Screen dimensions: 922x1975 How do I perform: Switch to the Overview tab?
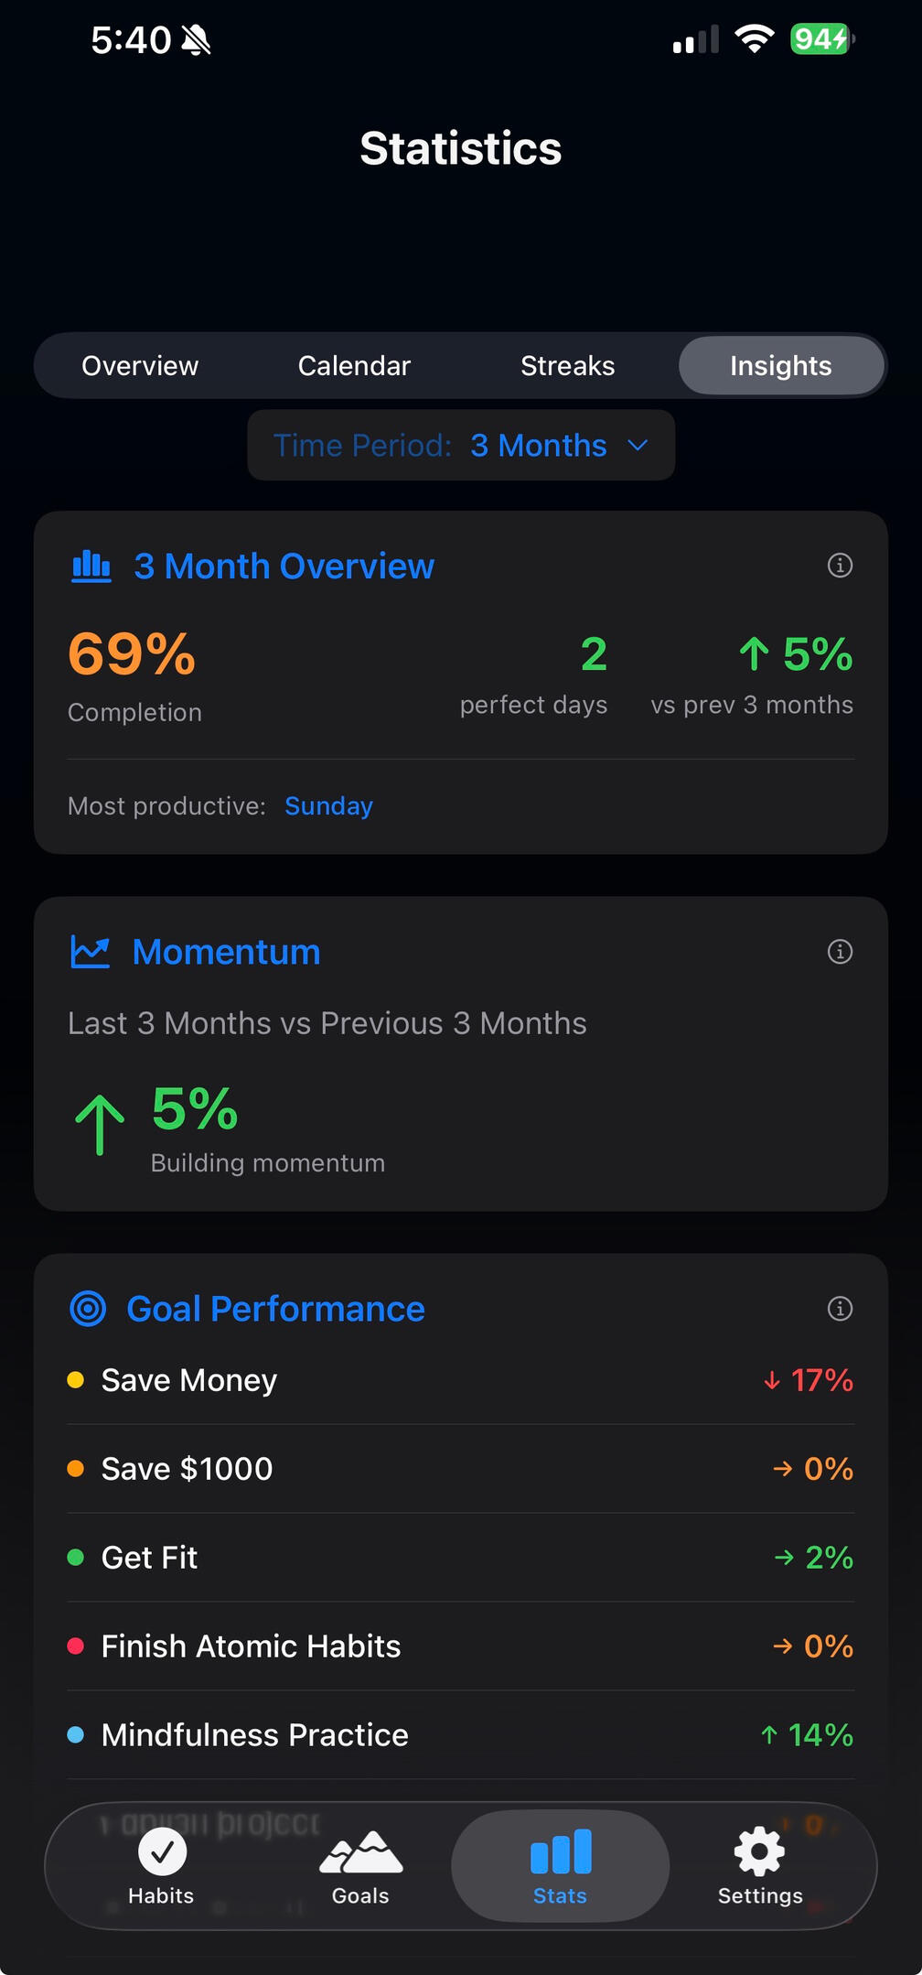140,366
